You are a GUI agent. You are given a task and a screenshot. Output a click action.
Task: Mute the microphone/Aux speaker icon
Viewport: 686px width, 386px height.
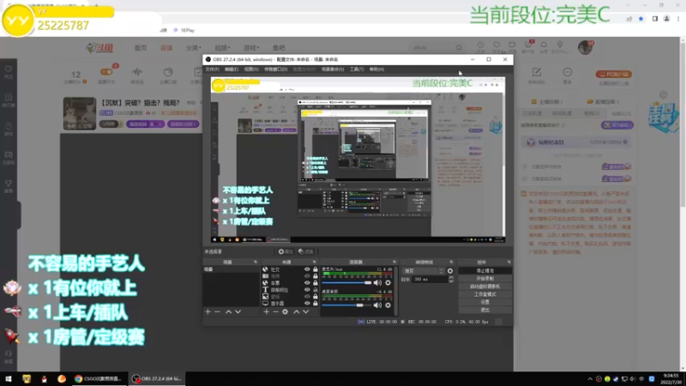(377, 283)
